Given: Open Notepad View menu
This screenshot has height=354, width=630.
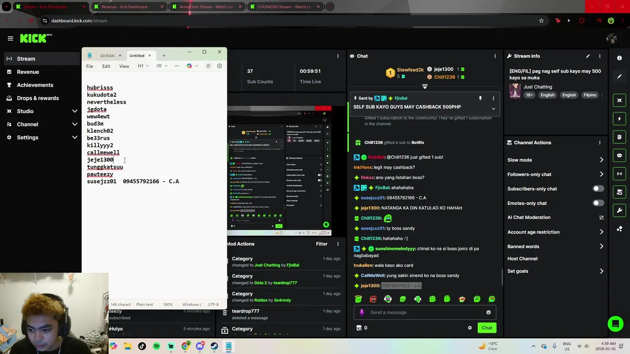Looking at the screenshot, I should [x=124, y=66].
